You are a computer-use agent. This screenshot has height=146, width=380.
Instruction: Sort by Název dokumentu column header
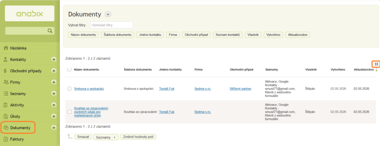[x=86, y=69]
